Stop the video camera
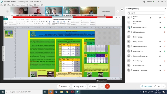This screenshot has height=94, width=167. point(79,86)
